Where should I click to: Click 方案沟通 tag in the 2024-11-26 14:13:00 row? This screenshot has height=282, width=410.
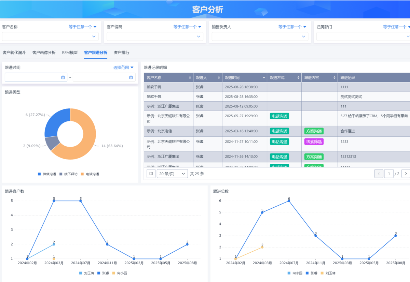(314, 157)
